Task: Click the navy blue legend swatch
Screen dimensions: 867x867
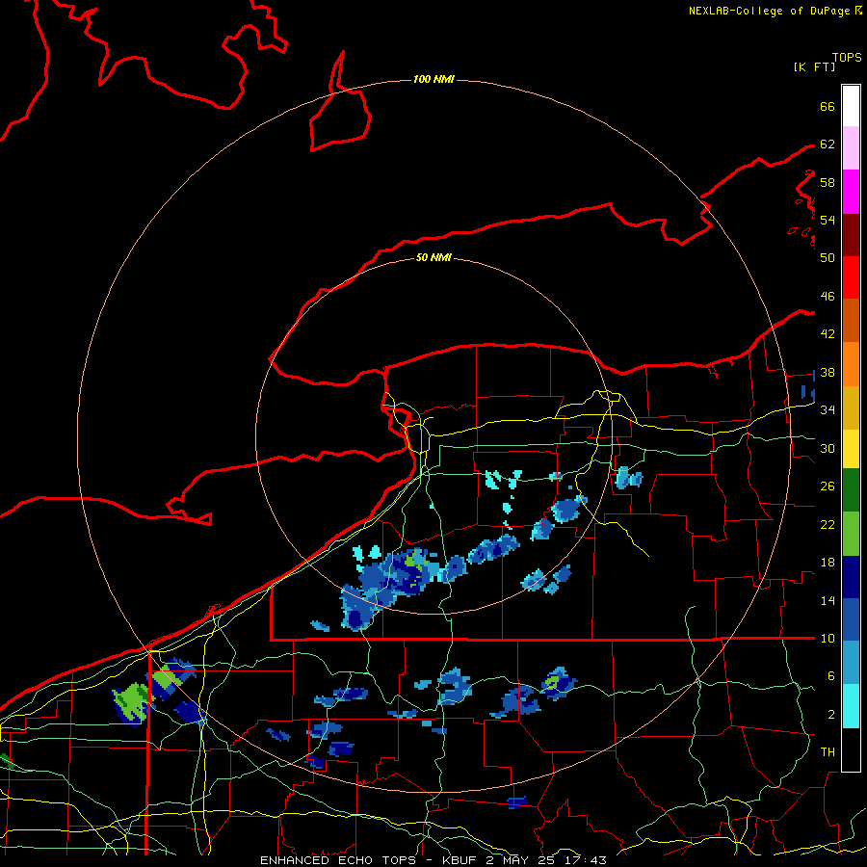Action: (851, 577)
